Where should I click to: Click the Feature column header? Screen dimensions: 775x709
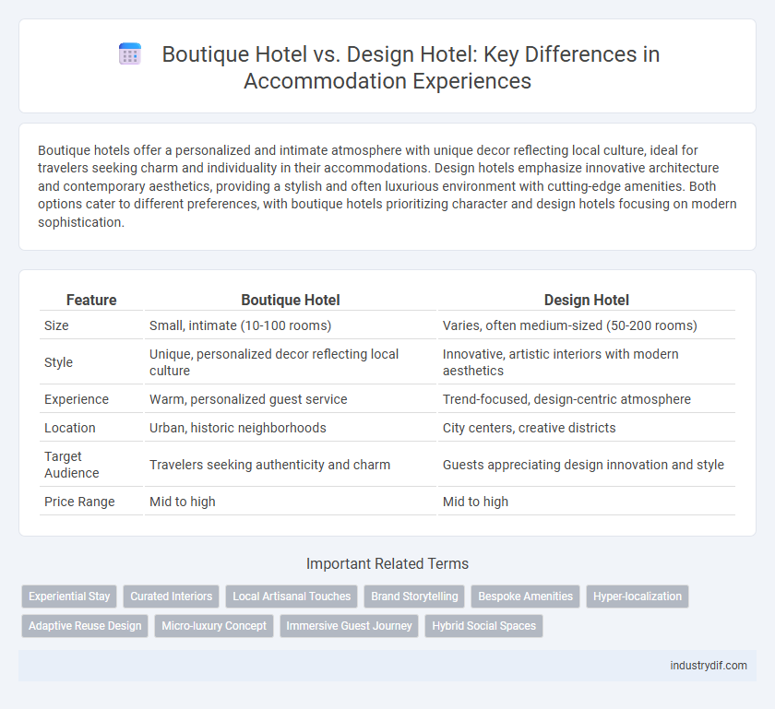(91, 300)
